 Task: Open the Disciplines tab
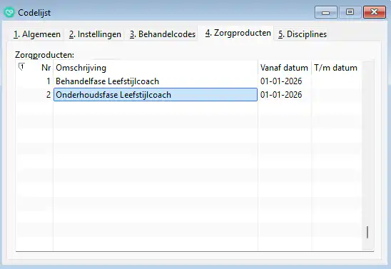coord(303,34)
